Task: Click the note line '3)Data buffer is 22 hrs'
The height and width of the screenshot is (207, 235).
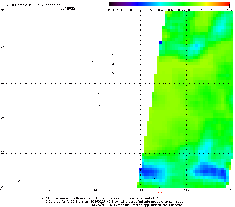Action: 115,202
